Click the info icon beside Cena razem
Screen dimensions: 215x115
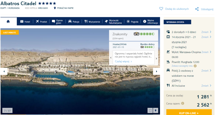[183, 103]
